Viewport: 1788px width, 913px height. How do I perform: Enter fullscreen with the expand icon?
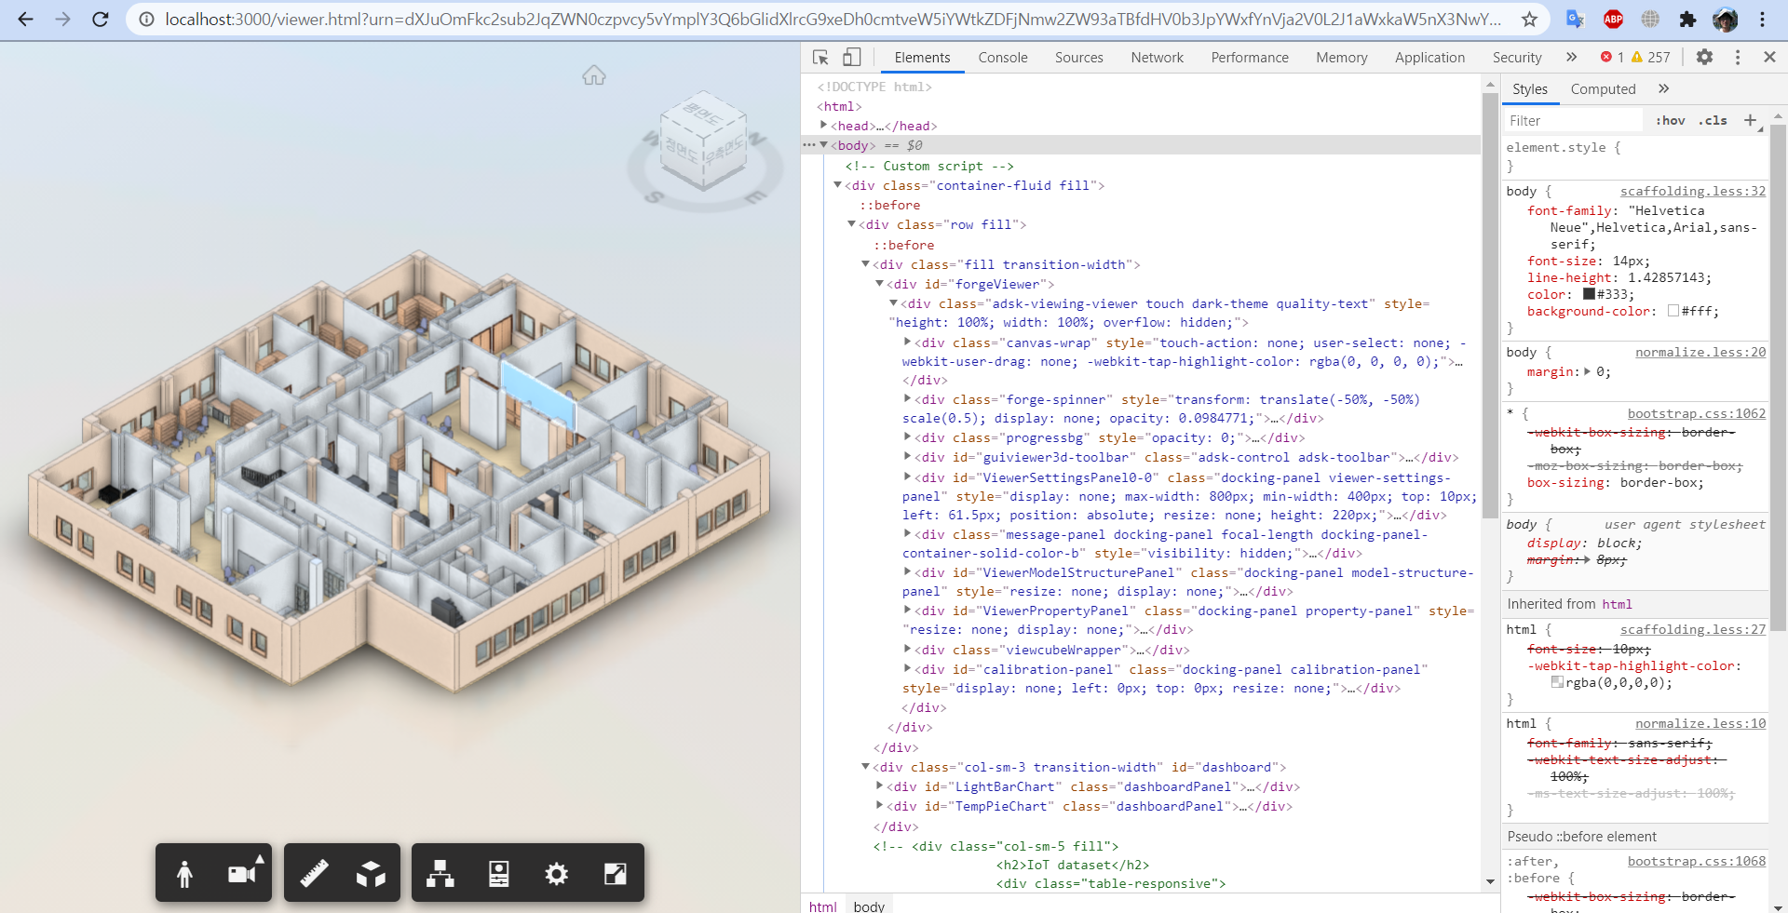click(x=615, y=873)
